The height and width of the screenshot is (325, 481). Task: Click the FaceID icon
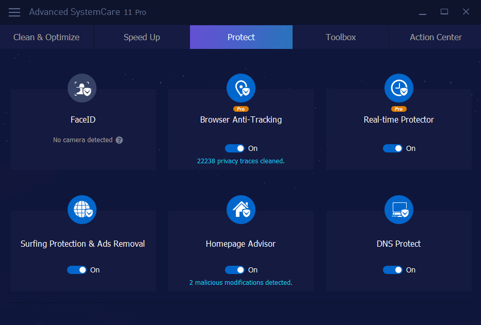(x=82, y=88)
